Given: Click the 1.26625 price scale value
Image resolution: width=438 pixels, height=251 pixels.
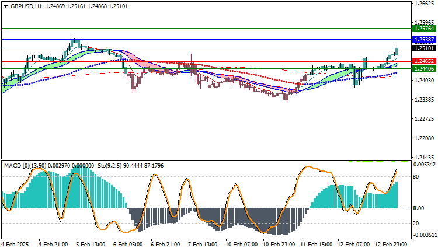Looking at the screenshot, I should (424, 4).
